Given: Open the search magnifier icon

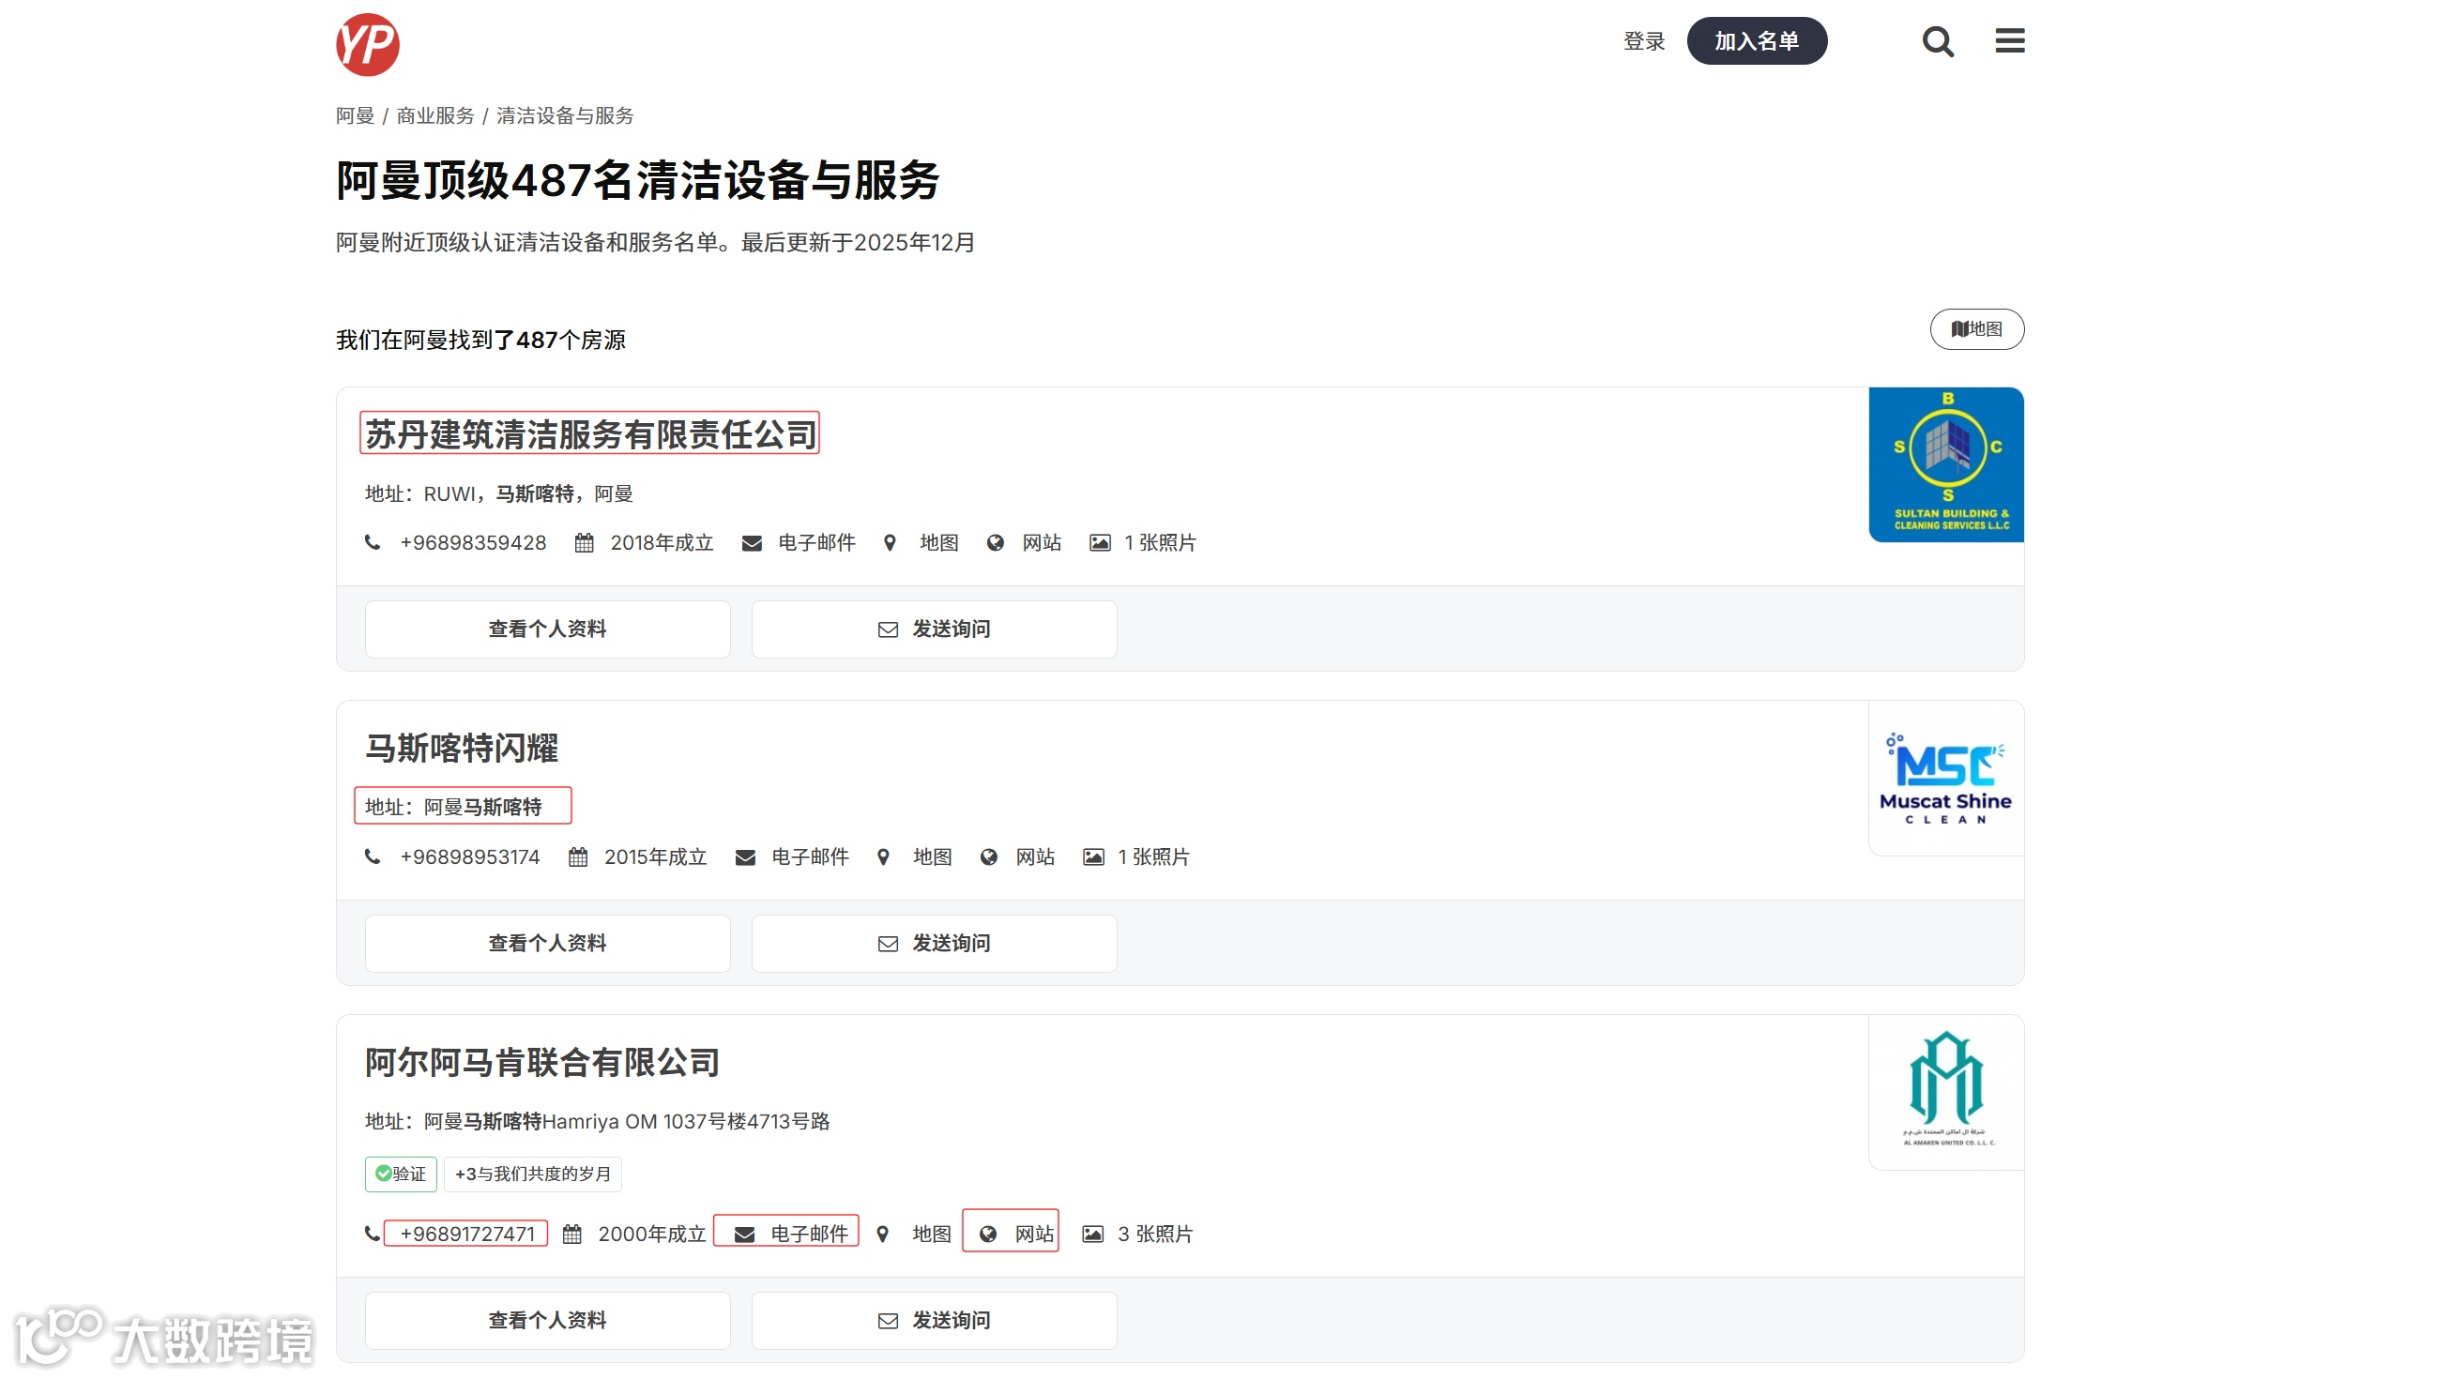Looking at the screenshot, I should coord(1937,42).
